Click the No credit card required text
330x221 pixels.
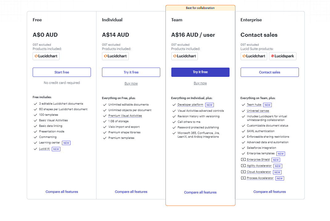coord(62,83)
